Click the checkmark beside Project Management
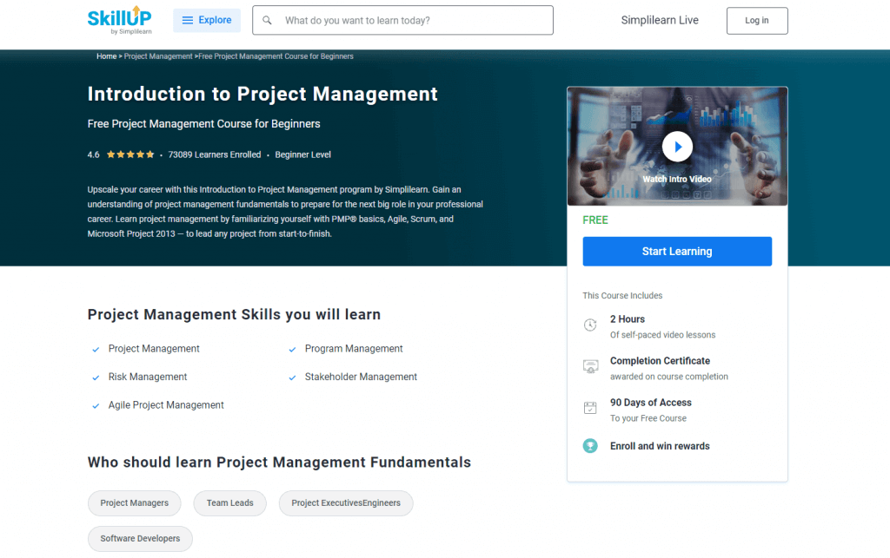This screenshot has width=890, height=558. (96, 350)
